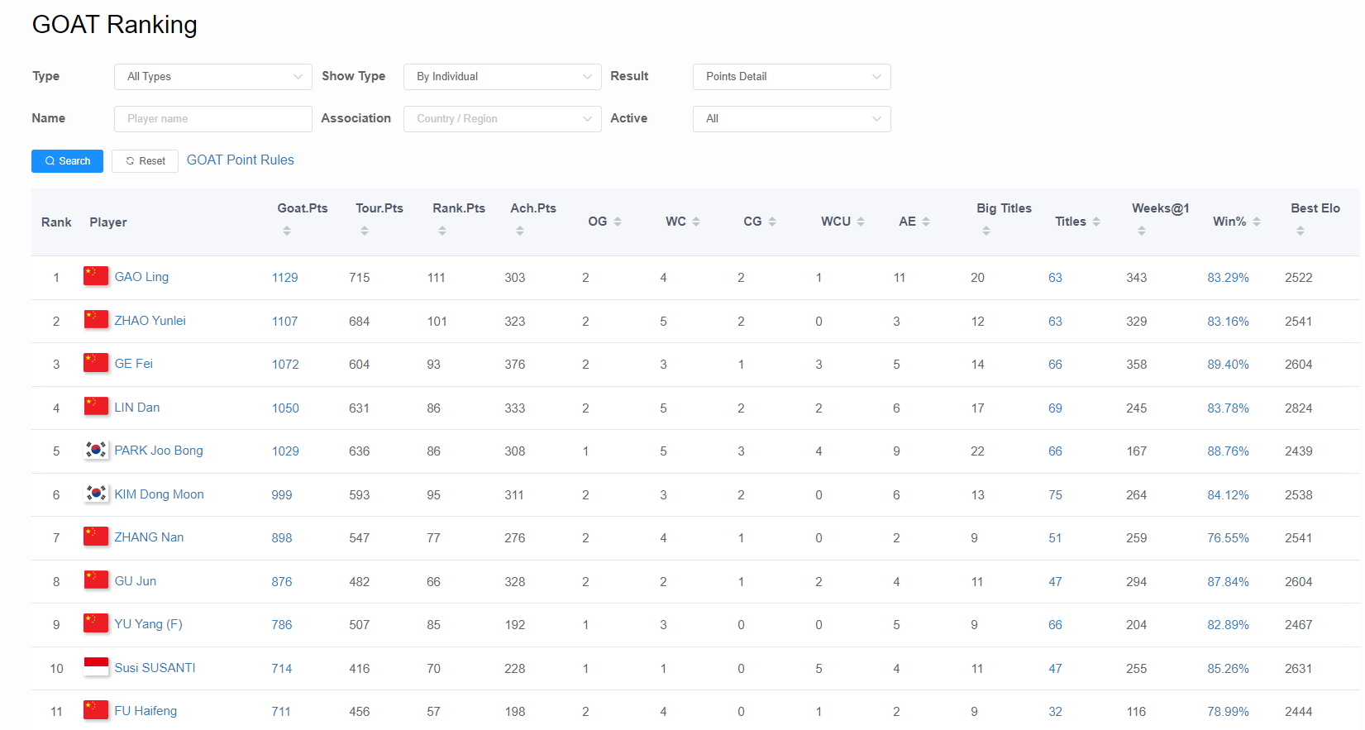Open ZHANG Nan player profile
1365x730 pixels.
click(149, 537)
